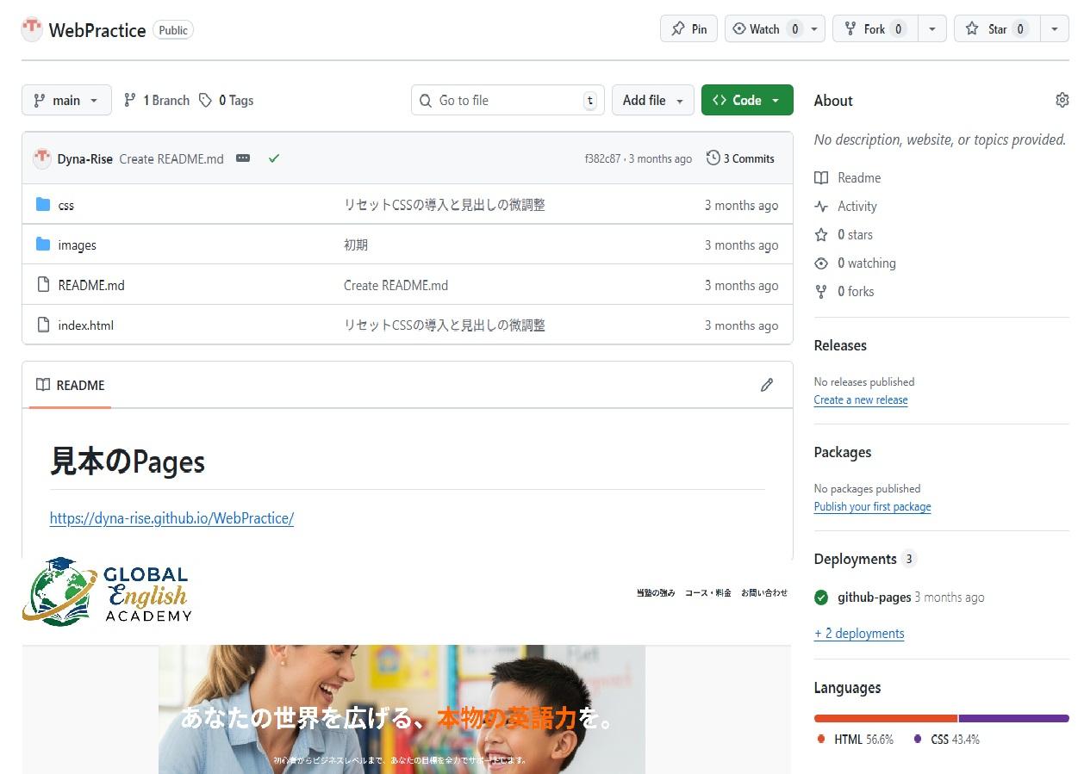This screenshot has width=1084, height=774.
Task: Click the Languages bar HTML segment
Action: [x=885, y=718]
